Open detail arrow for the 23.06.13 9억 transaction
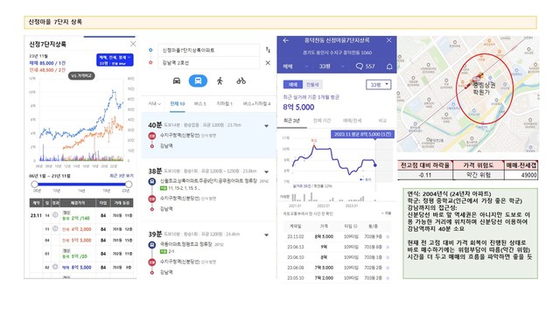 tap(388, 247)
